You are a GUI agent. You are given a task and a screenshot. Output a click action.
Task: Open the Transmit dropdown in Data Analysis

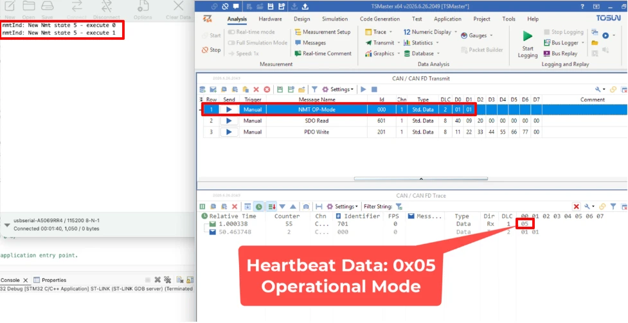399,43
